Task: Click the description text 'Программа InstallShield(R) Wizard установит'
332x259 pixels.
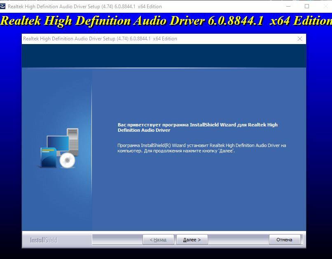Action: pos(163,145)
